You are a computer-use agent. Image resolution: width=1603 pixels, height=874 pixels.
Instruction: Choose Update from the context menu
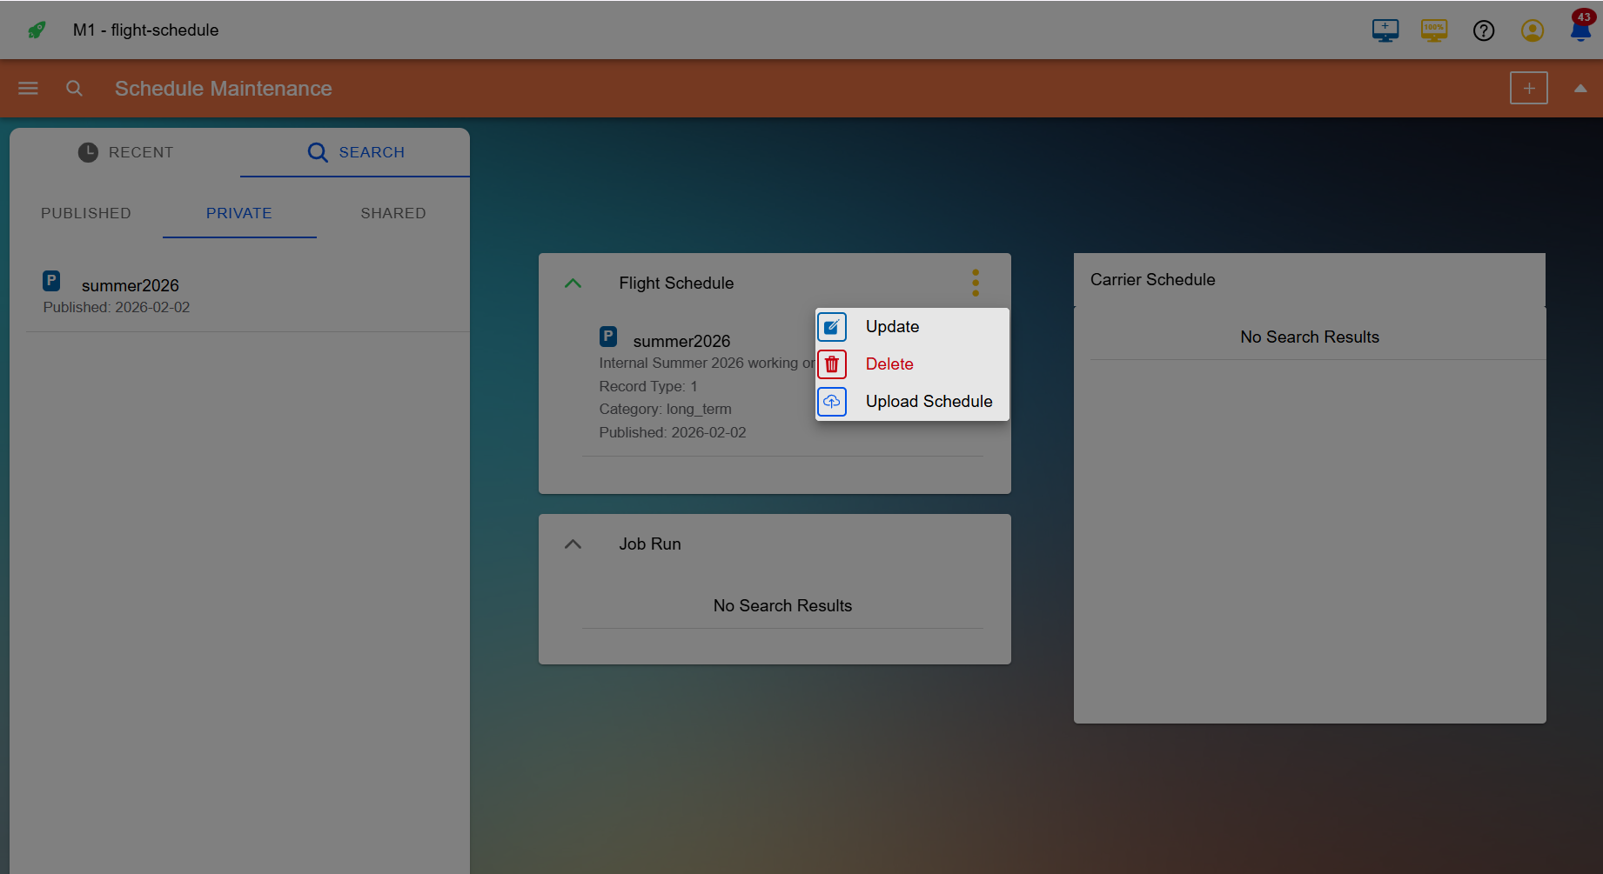pyautogui.click(x=892, y=326)
